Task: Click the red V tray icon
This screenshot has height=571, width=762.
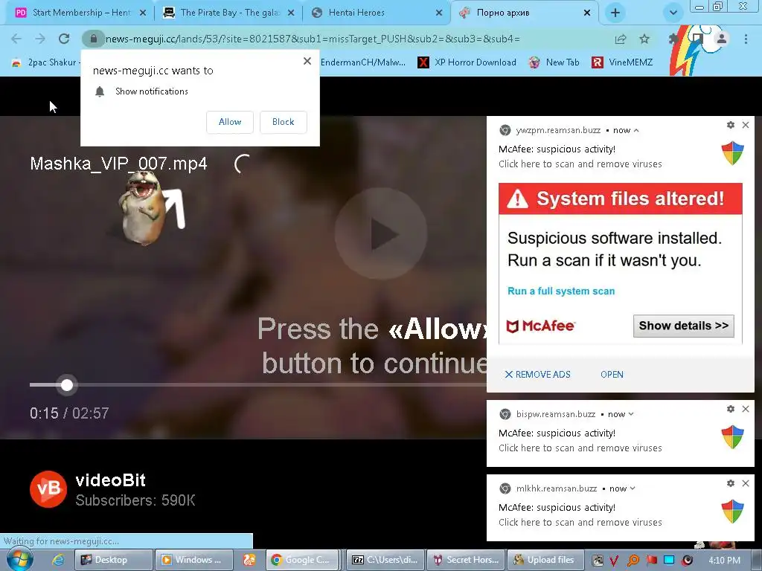Action: pos(614,561)
